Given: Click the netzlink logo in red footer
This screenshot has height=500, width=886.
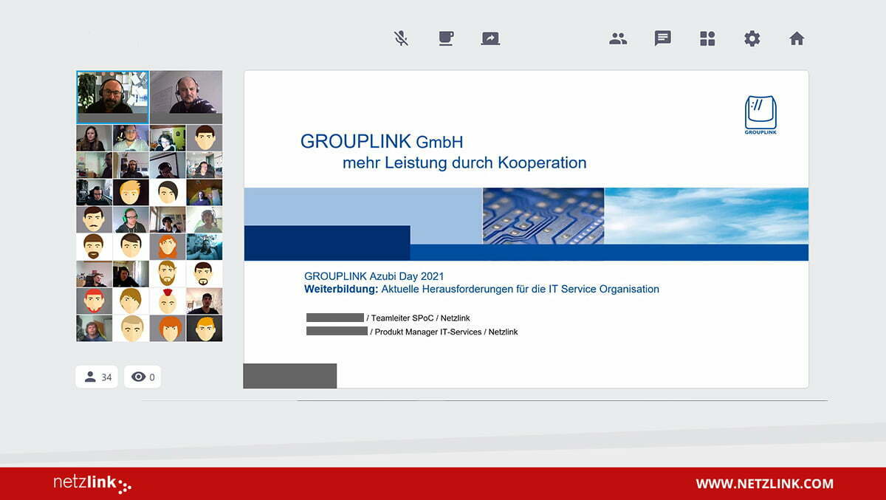Looking at the screenshot, I should 92,484.
